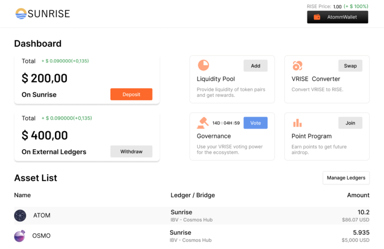This screenshot has height=249, width=384.
Task: Click the orange Deposit button
Action: [x=131, y=94]
